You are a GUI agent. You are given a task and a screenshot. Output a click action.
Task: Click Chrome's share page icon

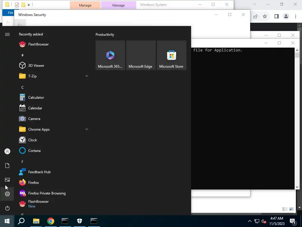255,17
